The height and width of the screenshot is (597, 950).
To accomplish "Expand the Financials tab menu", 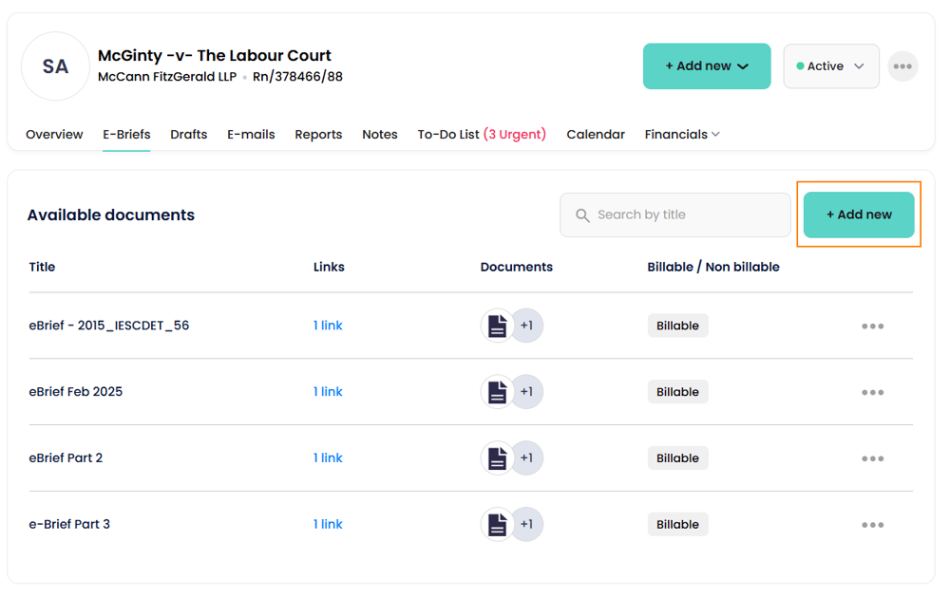I will [x=682, y=135].
